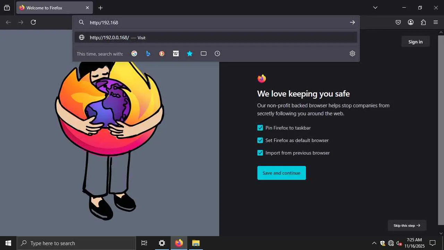Uncheck Pin Firefox to taskbar
The image size is (444, 250).
point(260,128)
